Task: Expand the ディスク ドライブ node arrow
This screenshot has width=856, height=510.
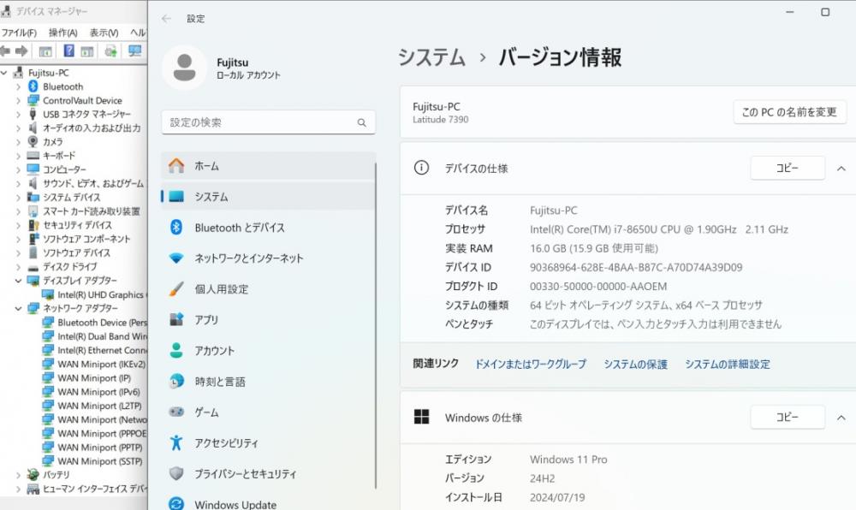Action: (x=18, y=267)
